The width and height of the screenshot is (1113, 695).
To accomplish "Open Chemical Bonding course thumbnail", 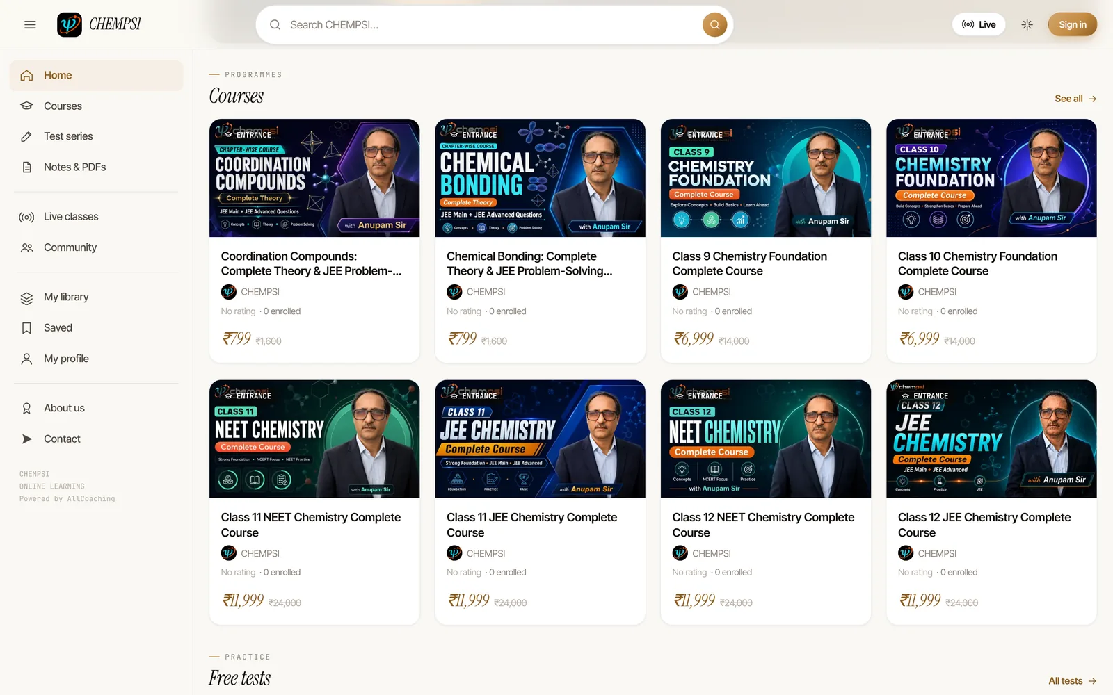I will coord(540,178).
